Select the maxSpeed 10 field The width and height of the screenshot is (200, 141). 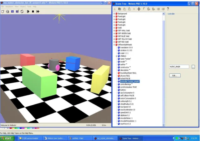pyautogui.click(x=125, y=107)
